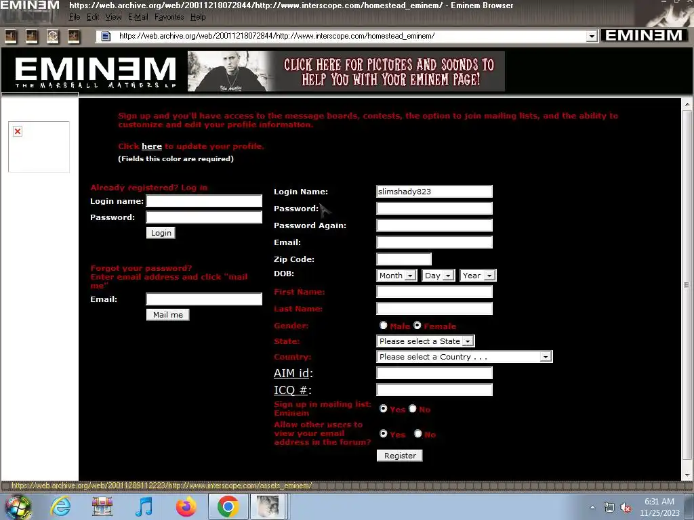The height and width of the screenshot is (520, 694).
Task: Click the EMINEM logo beside the address bar
Action: click(x=644, y=35)
